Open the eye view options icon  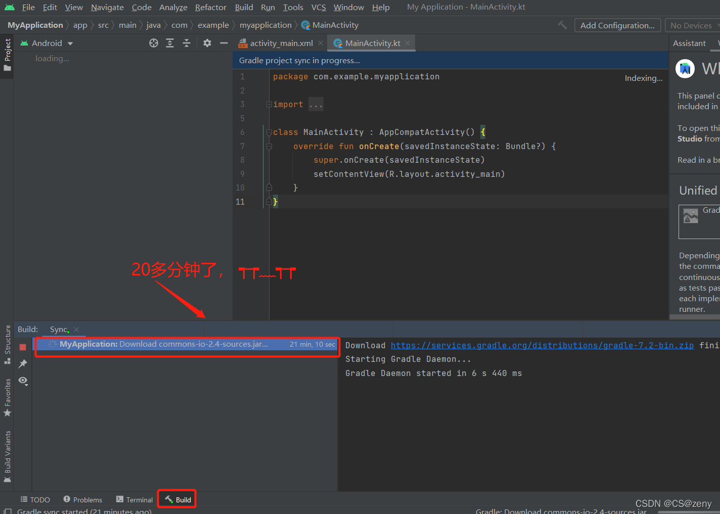coord(23,381)
